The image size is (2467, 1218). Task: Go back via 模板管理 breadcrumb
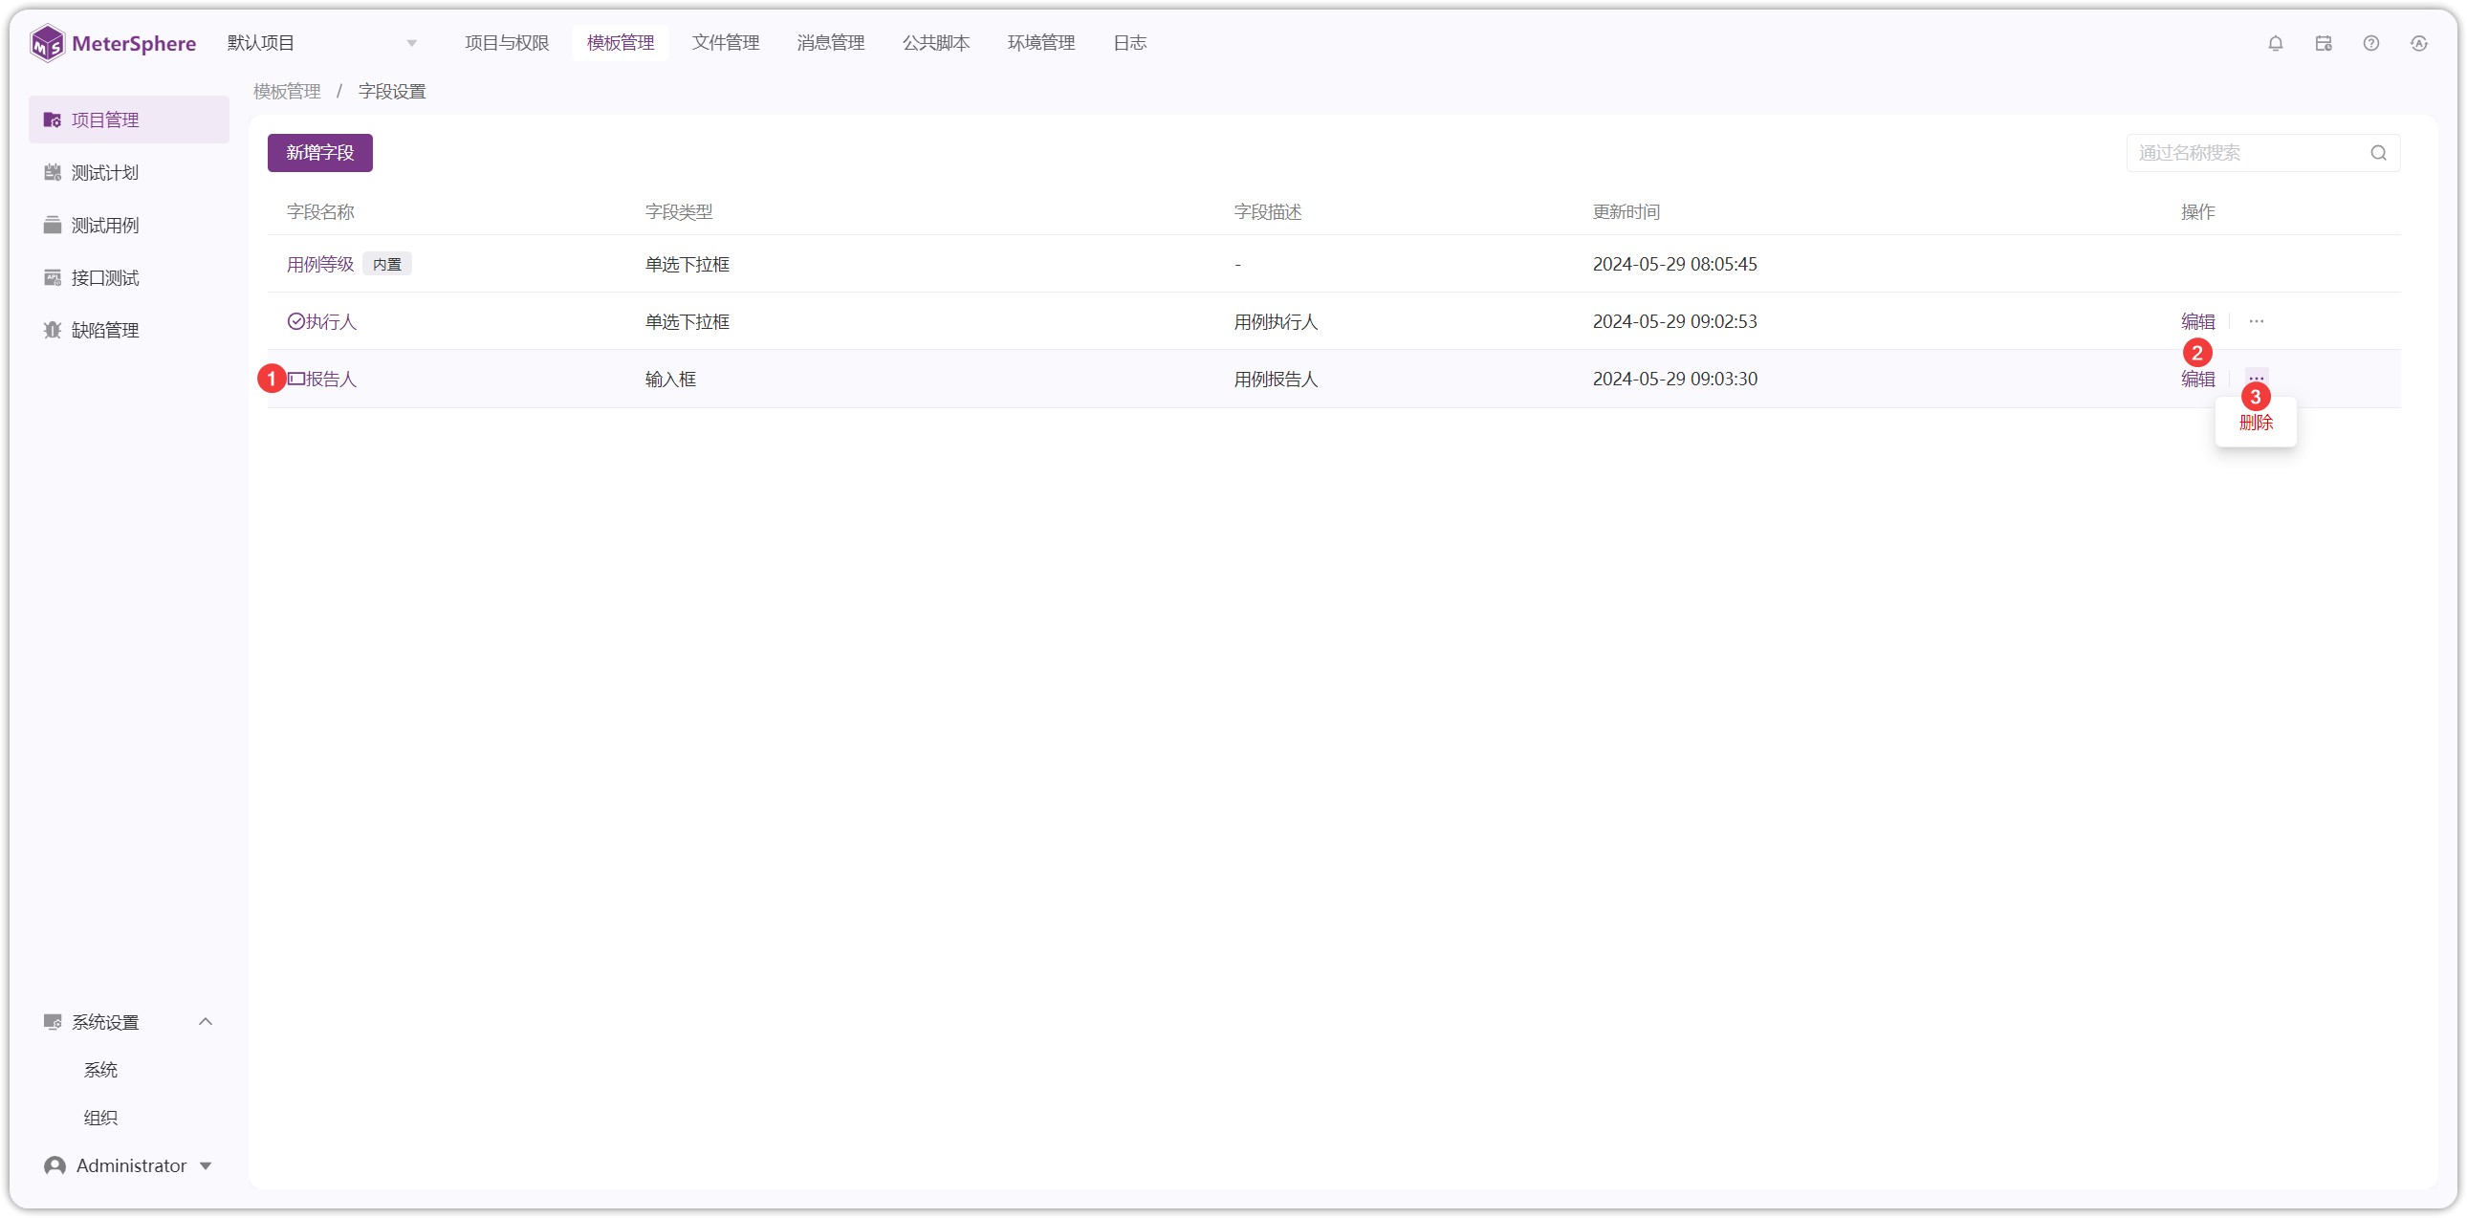286,92
